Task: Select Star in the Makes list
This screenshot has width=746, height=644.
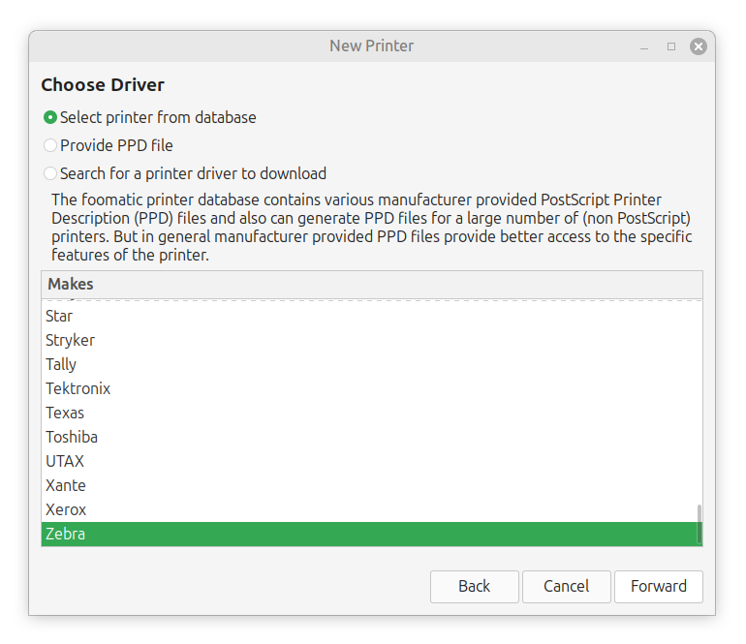Action: (59, 316)
